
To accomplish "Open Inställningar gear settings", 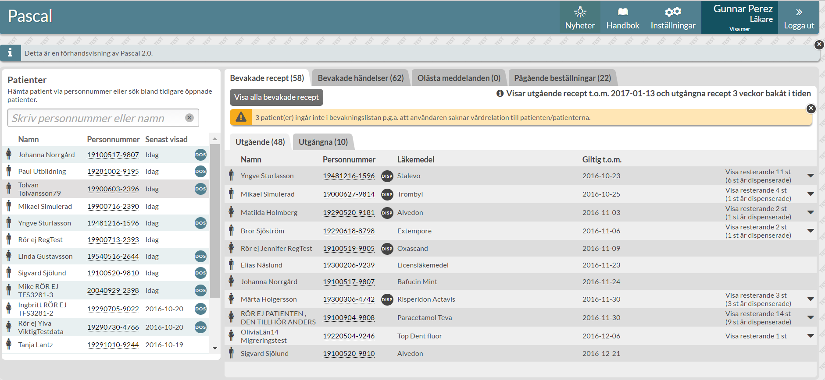I will [673, 18].
